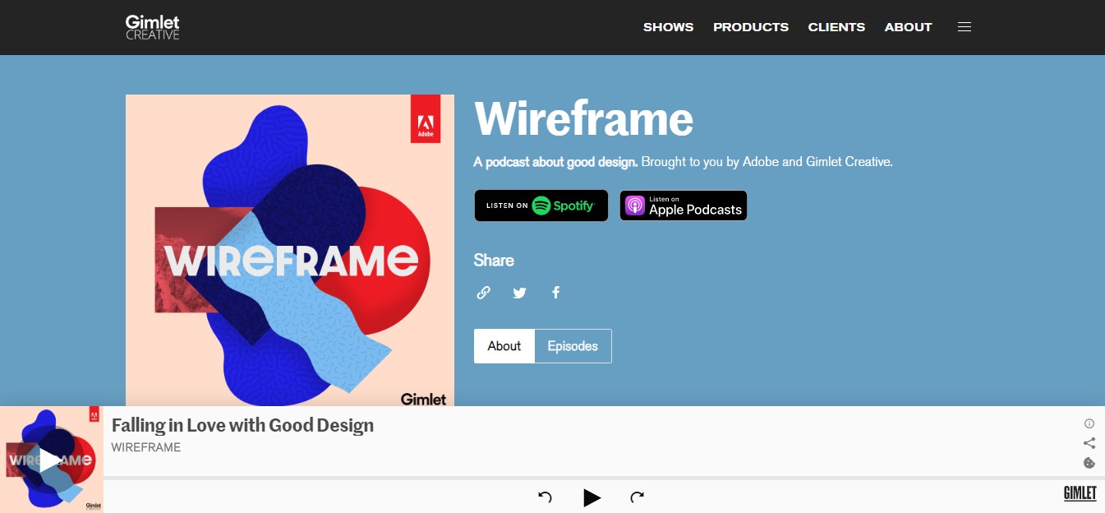Image resolution: width=1105 pixels, height=513 pixels.
Task: Open cookie settings in the player
Action: (x=1089, y=463)
